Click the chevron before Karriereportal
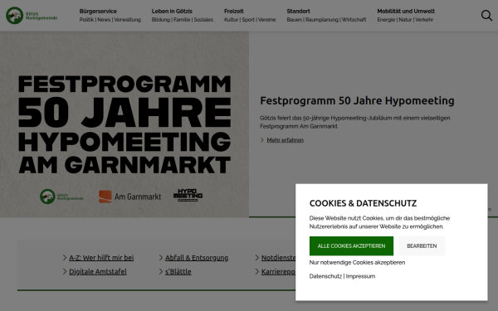 point(257,272)
